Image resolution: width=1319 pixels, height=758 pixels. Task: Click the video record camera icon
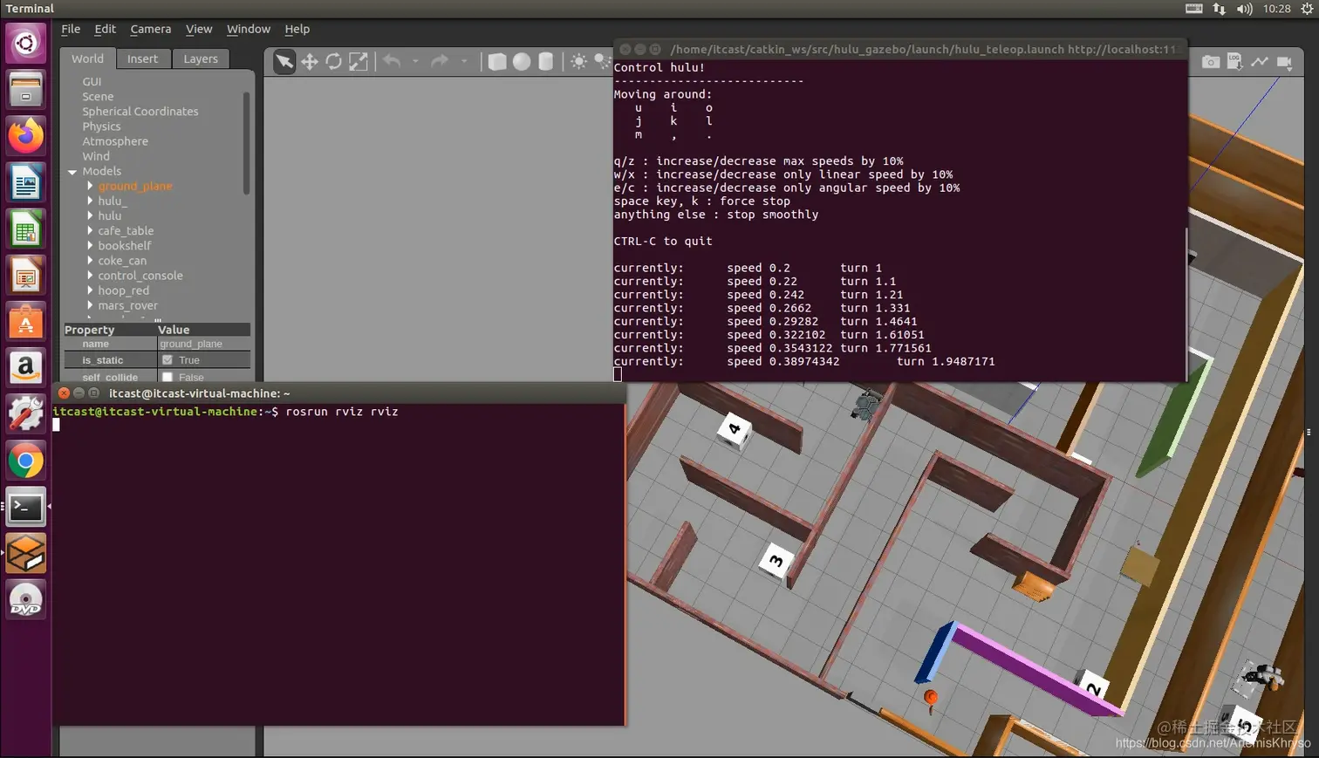(x=1284, y=62)
